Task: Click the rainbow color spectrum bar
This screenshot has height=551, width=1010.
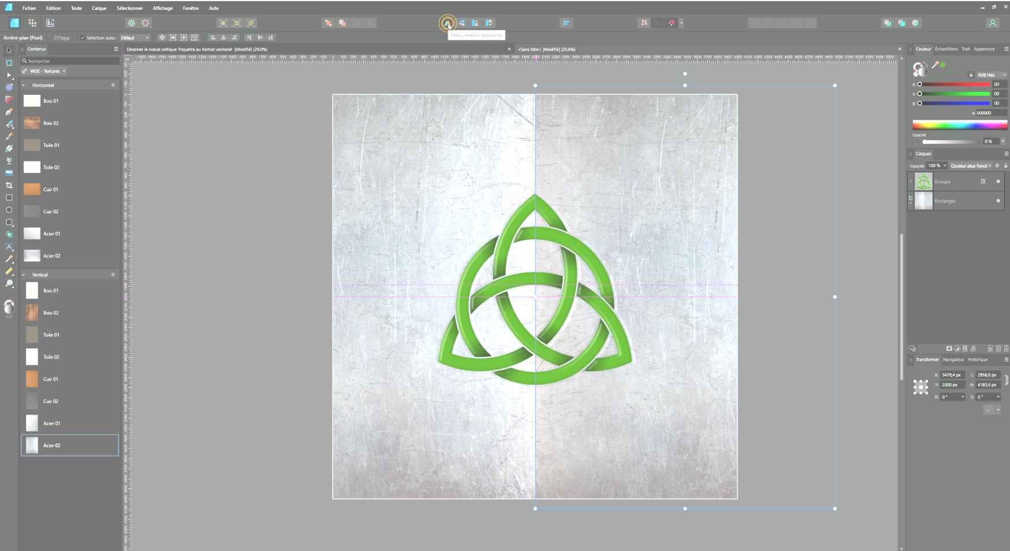Action: point(959,125)
